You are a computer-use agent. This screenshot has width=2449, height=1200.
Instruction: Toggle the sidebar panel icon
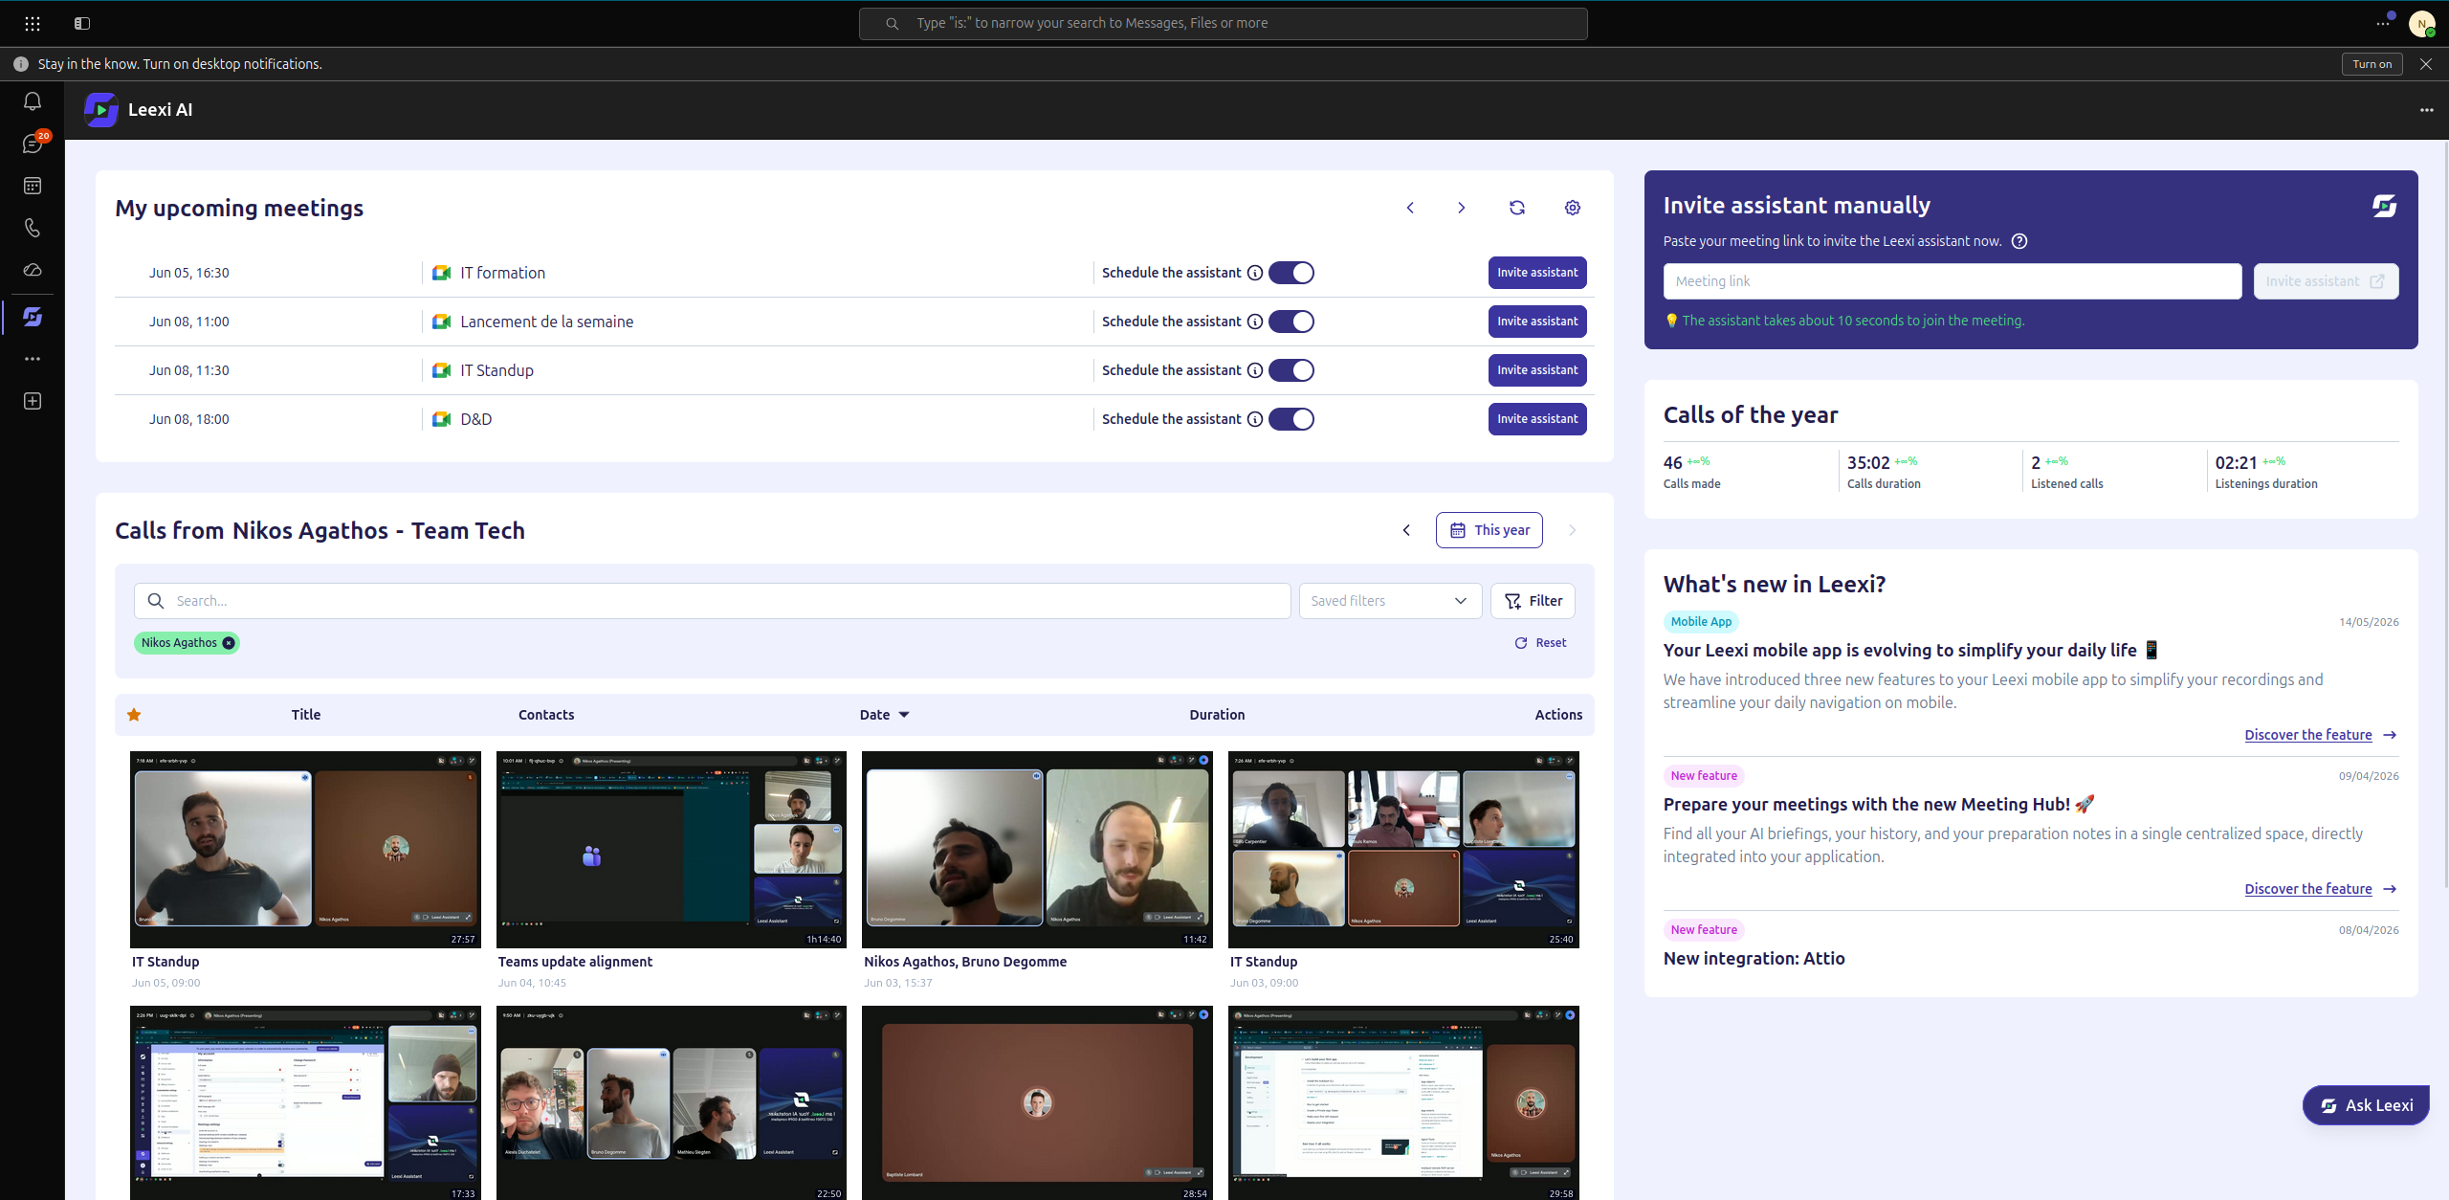coord(82,23)
